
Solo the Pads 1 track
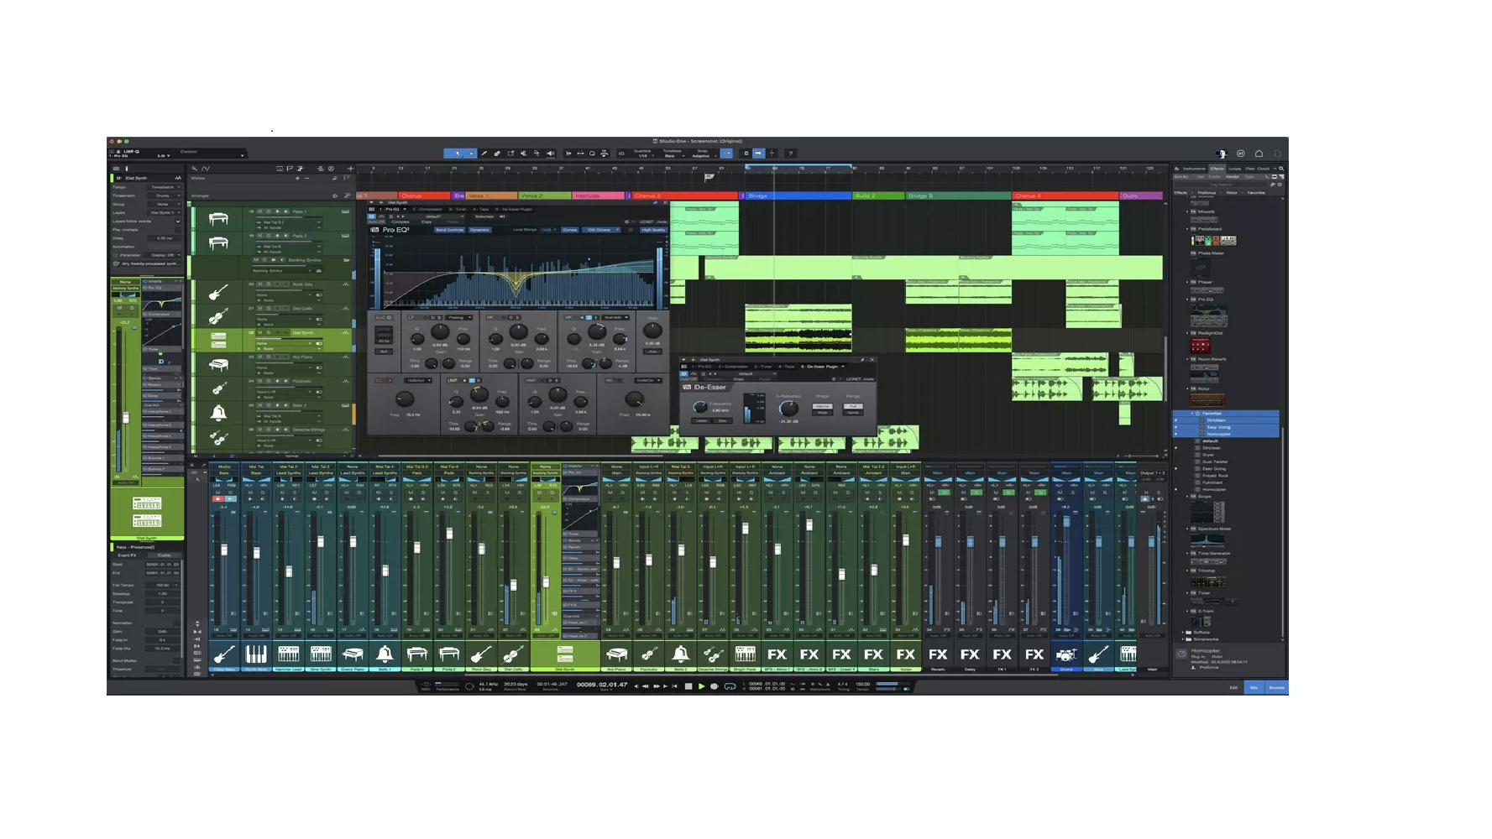[269, 211]
